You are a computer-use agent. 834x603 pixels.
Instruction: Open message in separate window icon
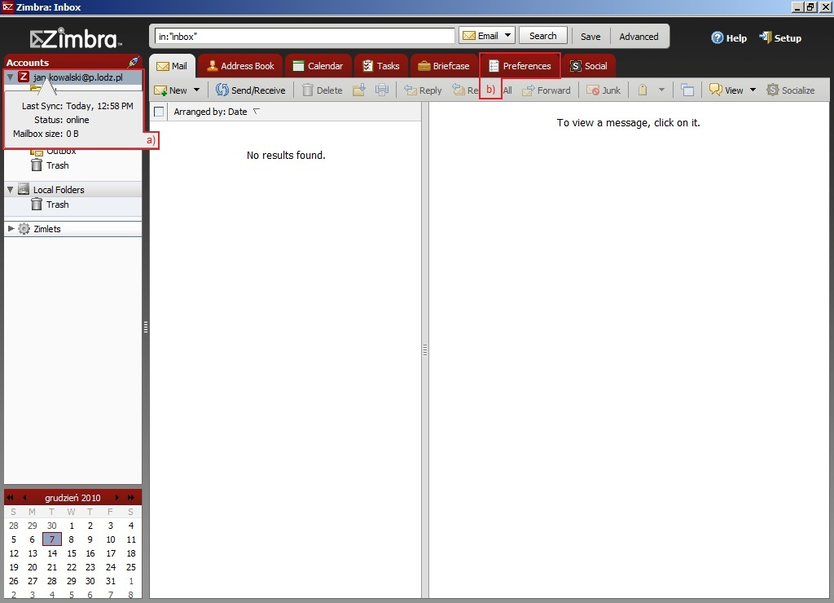pyautogui.click(x=687, y=90)
